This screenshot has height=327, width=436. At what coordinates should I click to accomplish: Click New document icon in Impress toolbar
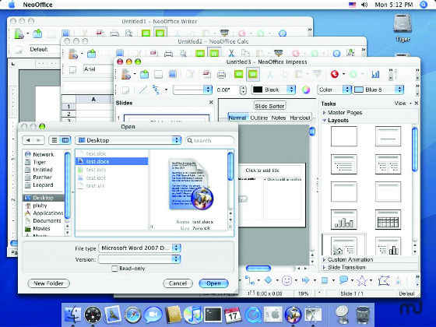[126, 74]
